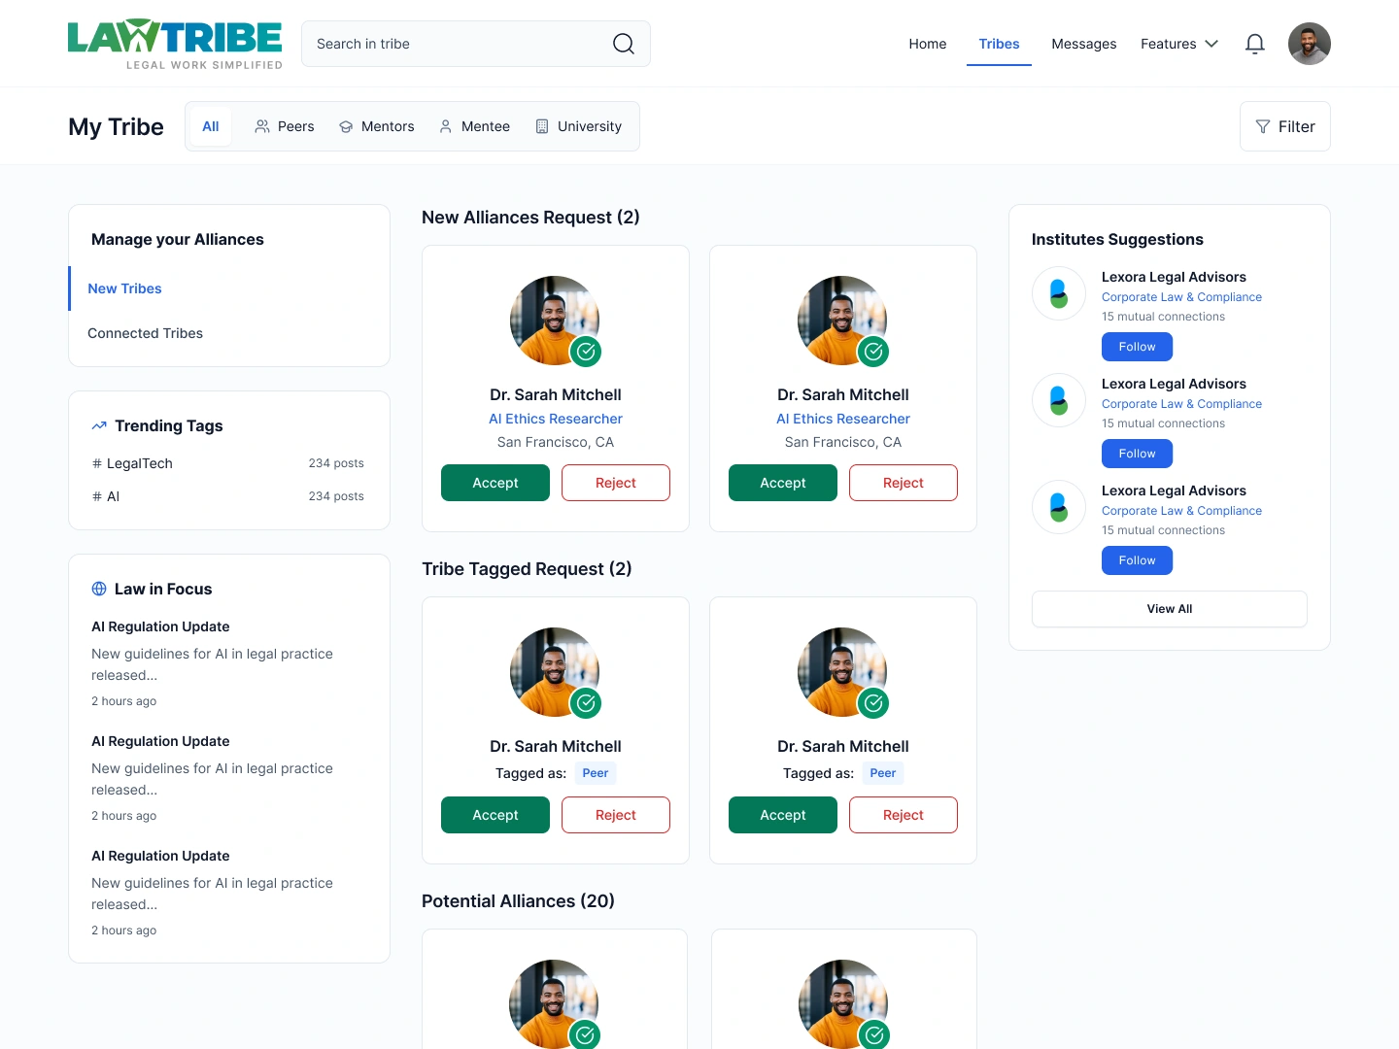Open the Tribes nav tab

pos(999,44)
